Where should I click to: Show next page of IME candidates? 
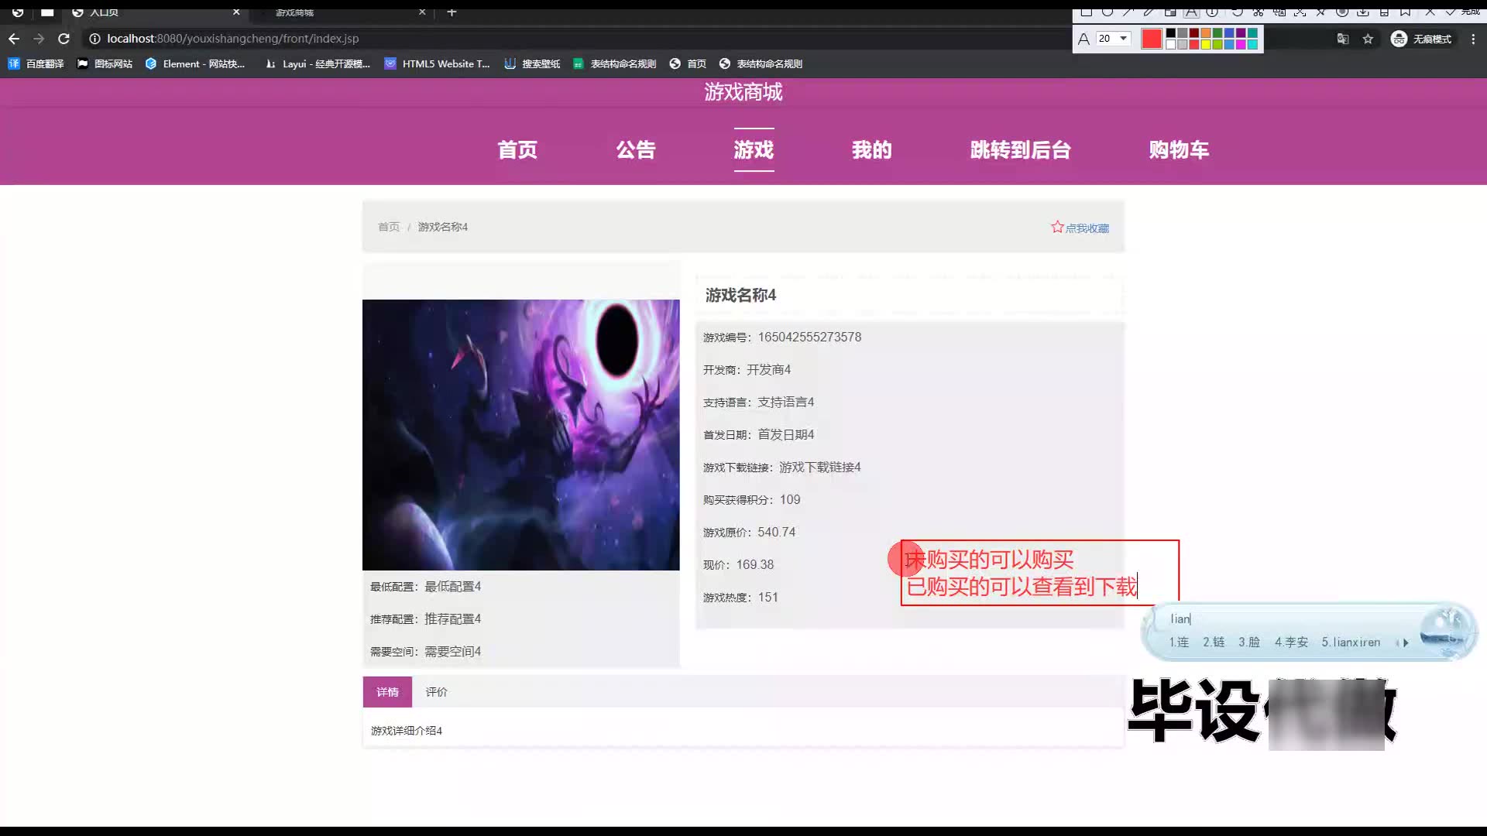pyautogui.click(x=1406, y=642)
